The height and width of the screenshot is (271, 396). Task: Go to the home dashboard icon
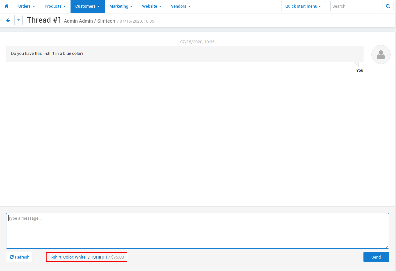(6, 6)
